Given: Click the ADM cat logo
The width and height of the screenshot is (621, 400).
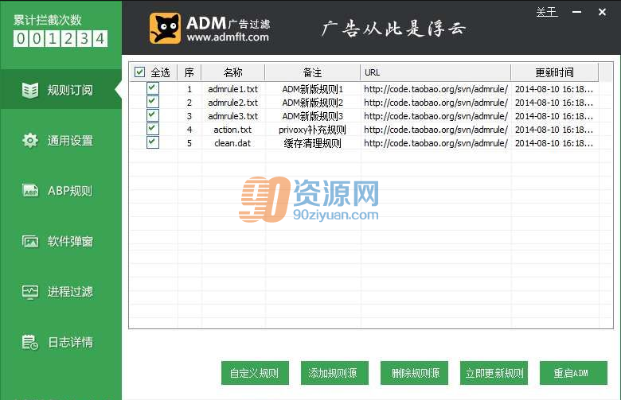Looking at the screenshot, I should pos(165,29).
